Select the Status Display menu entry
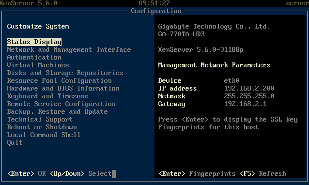The height and width of the screenshot is (185, 309). click(34, 42)
